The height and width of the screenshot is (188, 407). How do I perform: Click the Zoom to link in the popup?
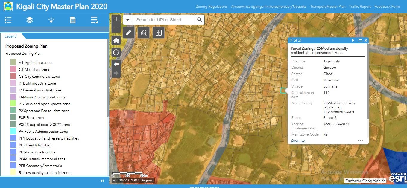[x=298, y=140]
